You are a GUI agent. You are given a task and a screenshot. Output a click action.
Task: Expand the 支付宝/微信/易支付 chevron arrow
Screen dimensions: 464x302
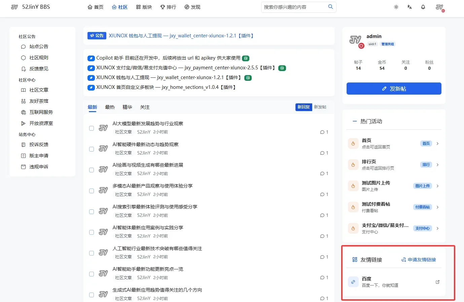pyautogui.click(x=437, y=228)
